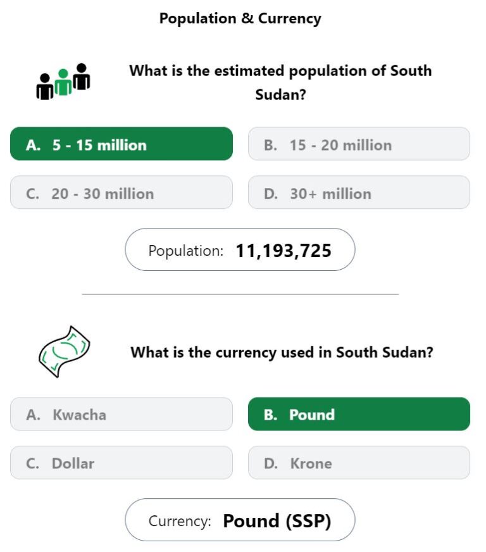Click the Population: label text
This screenshot has height=552, width=486.
[x=186, y=251]
